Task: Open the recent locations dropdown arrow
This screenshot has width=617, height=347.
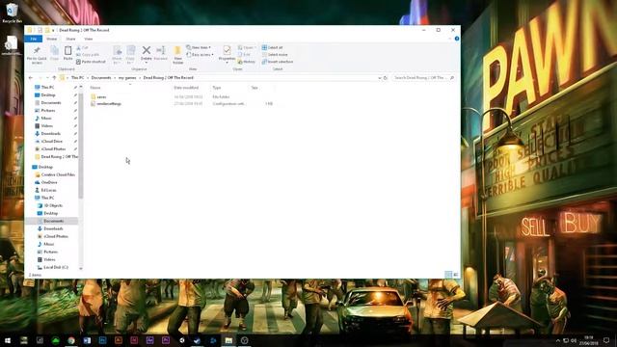Action: point(47,78)
